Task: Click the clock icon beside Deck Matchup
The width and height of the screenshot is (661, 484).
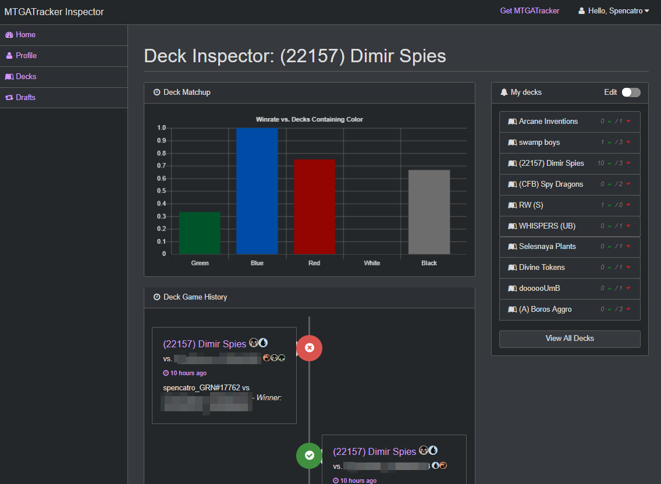Action: point(157,92)
